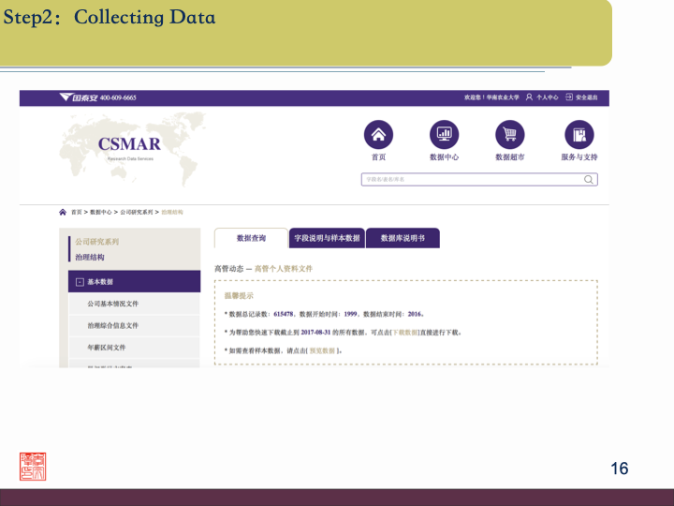Open the 数据超市 shopping cart icon
This screenshot has height=506, width=674.
(x=510, y=134)
